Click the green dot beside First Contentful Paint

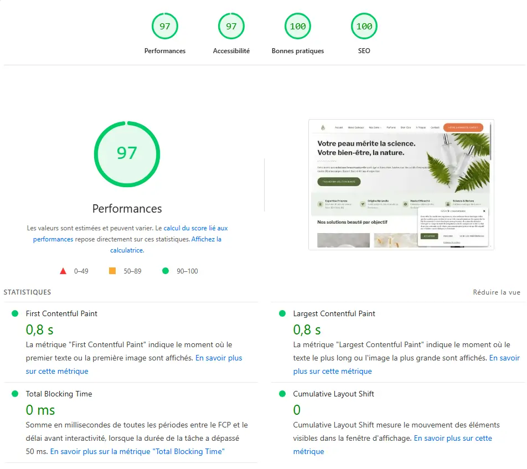tap(15, 313)
